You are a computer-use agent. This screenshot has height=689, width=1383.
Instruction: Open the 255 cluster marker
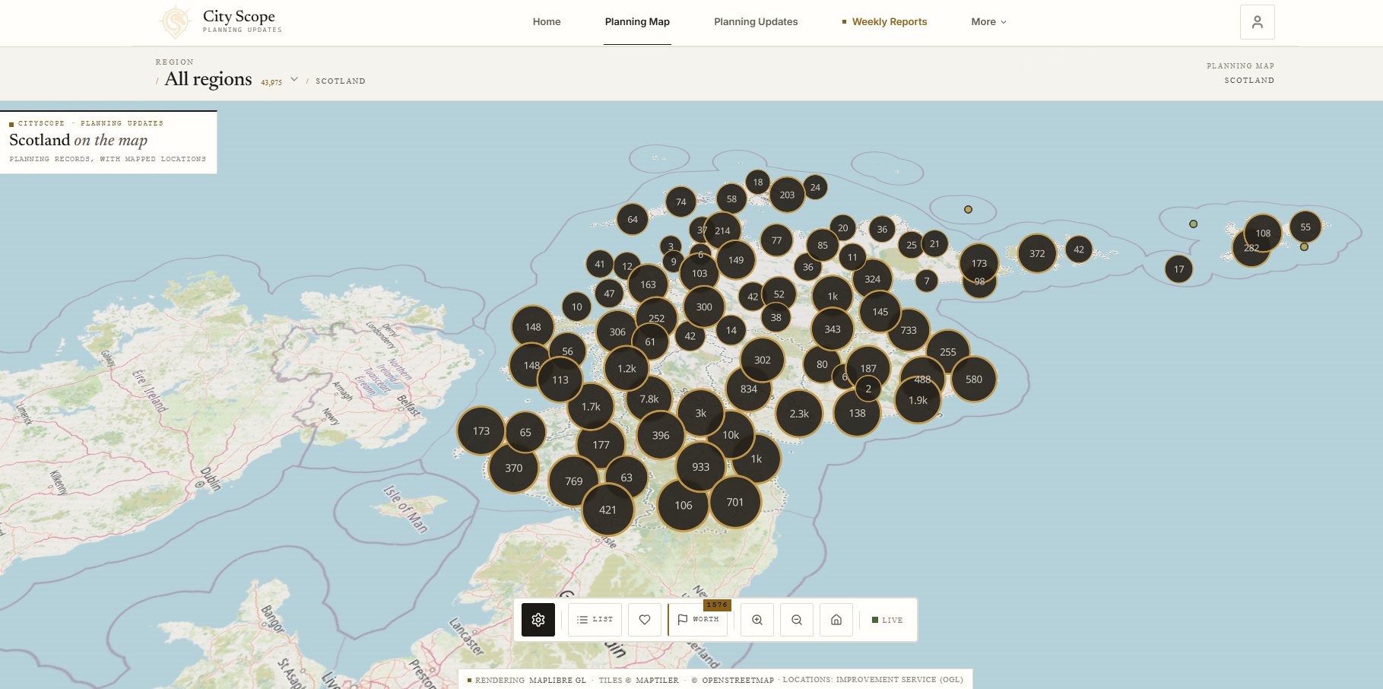click(x=948, y=351)
